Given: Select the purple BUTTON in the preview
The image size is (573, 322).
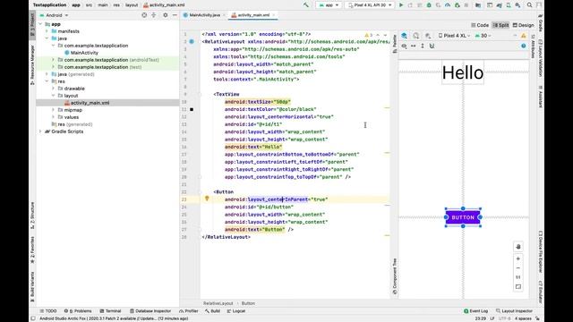Looking at the screenshot, I should point(463,217).
